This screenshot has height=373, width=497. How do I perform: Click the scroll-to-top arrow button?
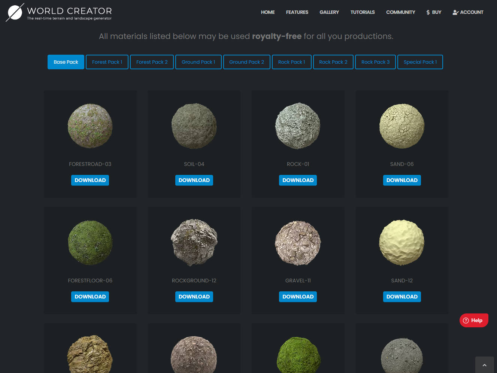pyautogui.click(x=484, y=365)
